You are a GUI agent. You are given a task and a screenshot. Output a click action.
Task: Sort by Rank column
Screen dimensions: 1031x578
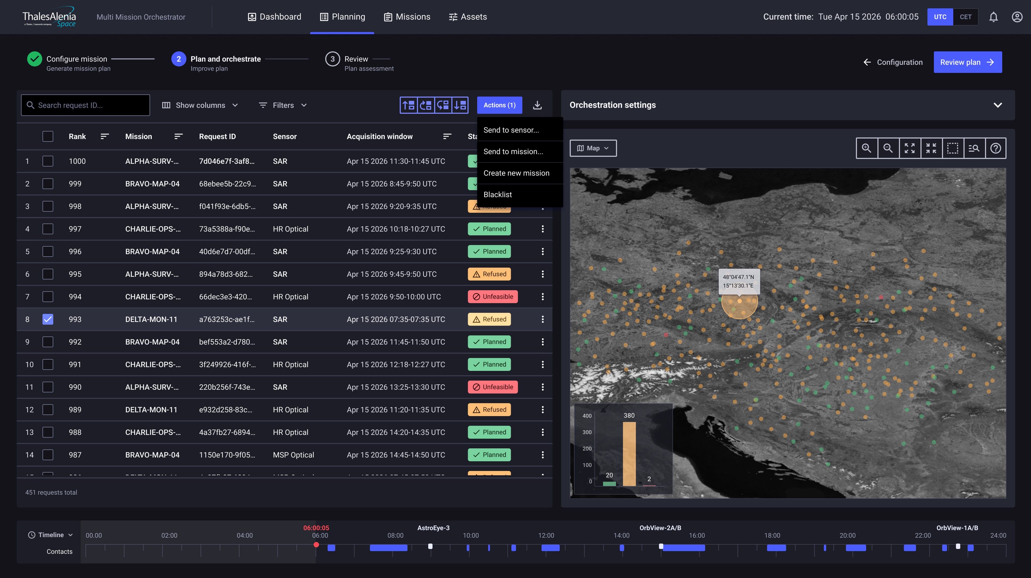[104, 136]
